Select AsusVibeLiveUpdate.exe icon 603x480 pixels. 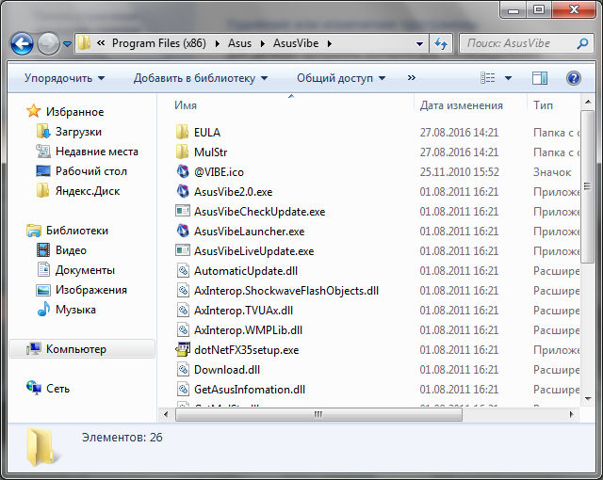(x=183, y=250)
